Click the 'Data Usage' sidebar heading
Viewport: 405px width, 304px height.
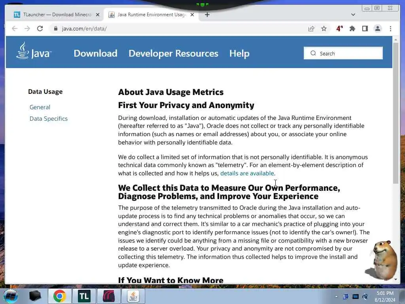[45, 92]
